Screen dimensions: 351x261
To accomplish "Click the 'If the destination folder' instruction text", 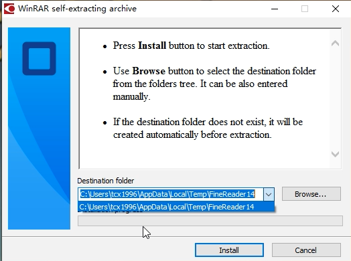I will pyautogui.click(x=208, y=128).
